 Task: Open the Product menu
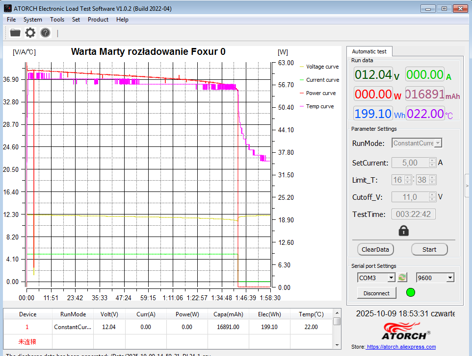[x=98, y=20]
